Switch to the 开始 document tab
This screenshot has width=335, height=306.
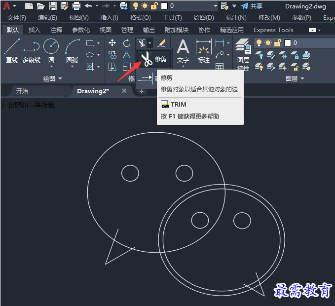pyautogui.click(x=22, y=91)
